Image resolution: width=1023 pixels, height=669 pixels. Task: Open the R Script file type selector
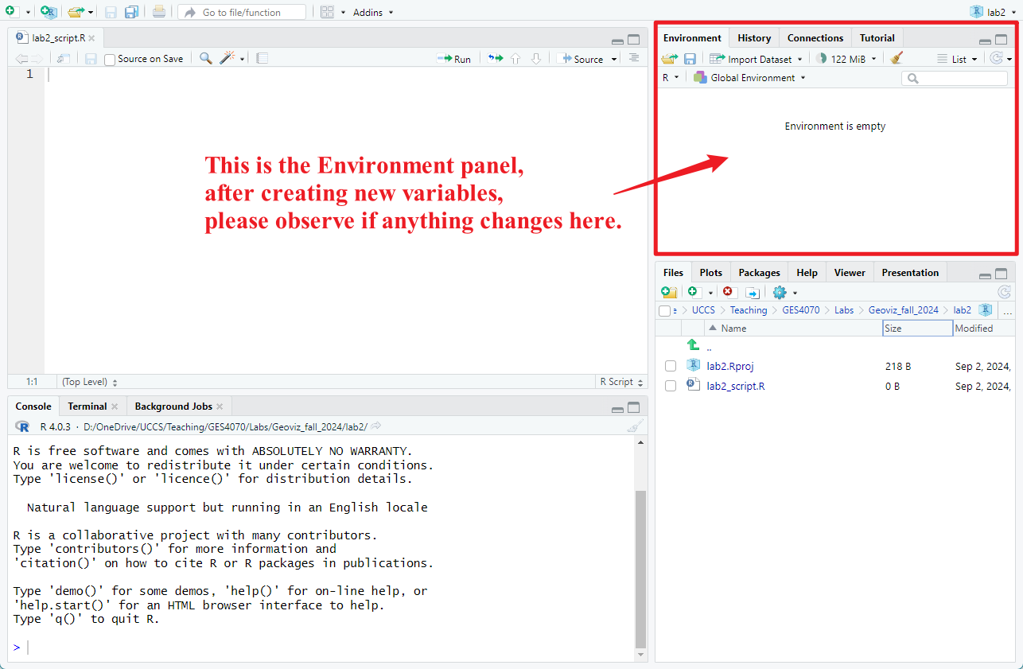[620, 382]
